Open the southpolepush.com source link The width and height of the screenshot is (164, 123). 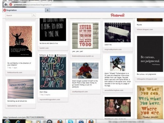click(x=80, y=91)
